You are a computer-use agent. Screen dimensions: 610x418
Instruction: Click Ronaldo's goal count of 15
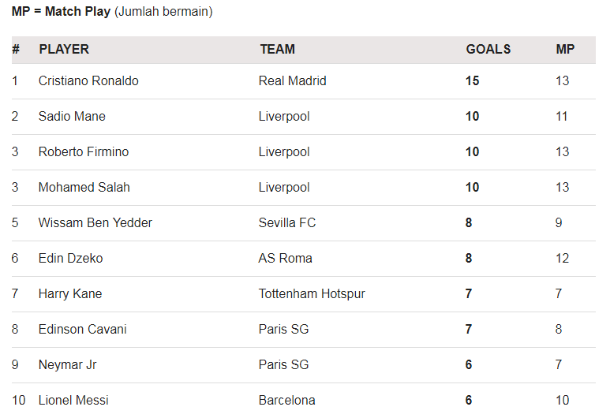coord(472,80)
